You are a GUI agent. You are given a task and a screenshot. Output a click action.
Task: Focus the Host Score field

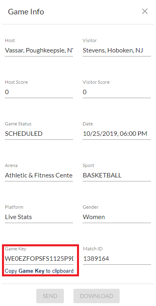(x=39, y=92)
